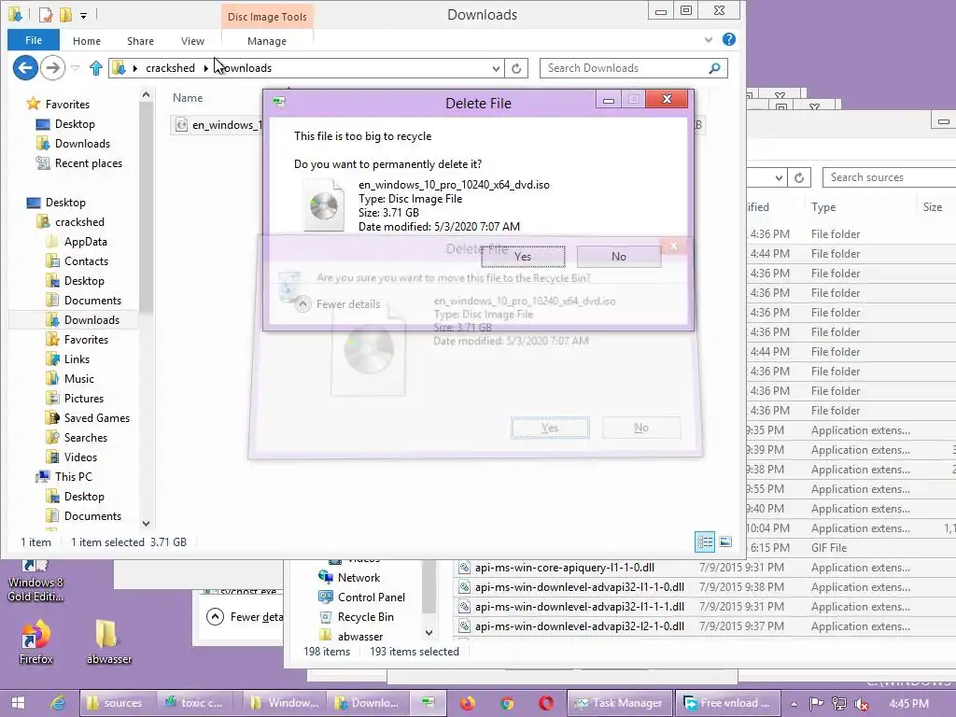
Task: Switch to details view icon in status bar
Action: [x=705, y=541]
